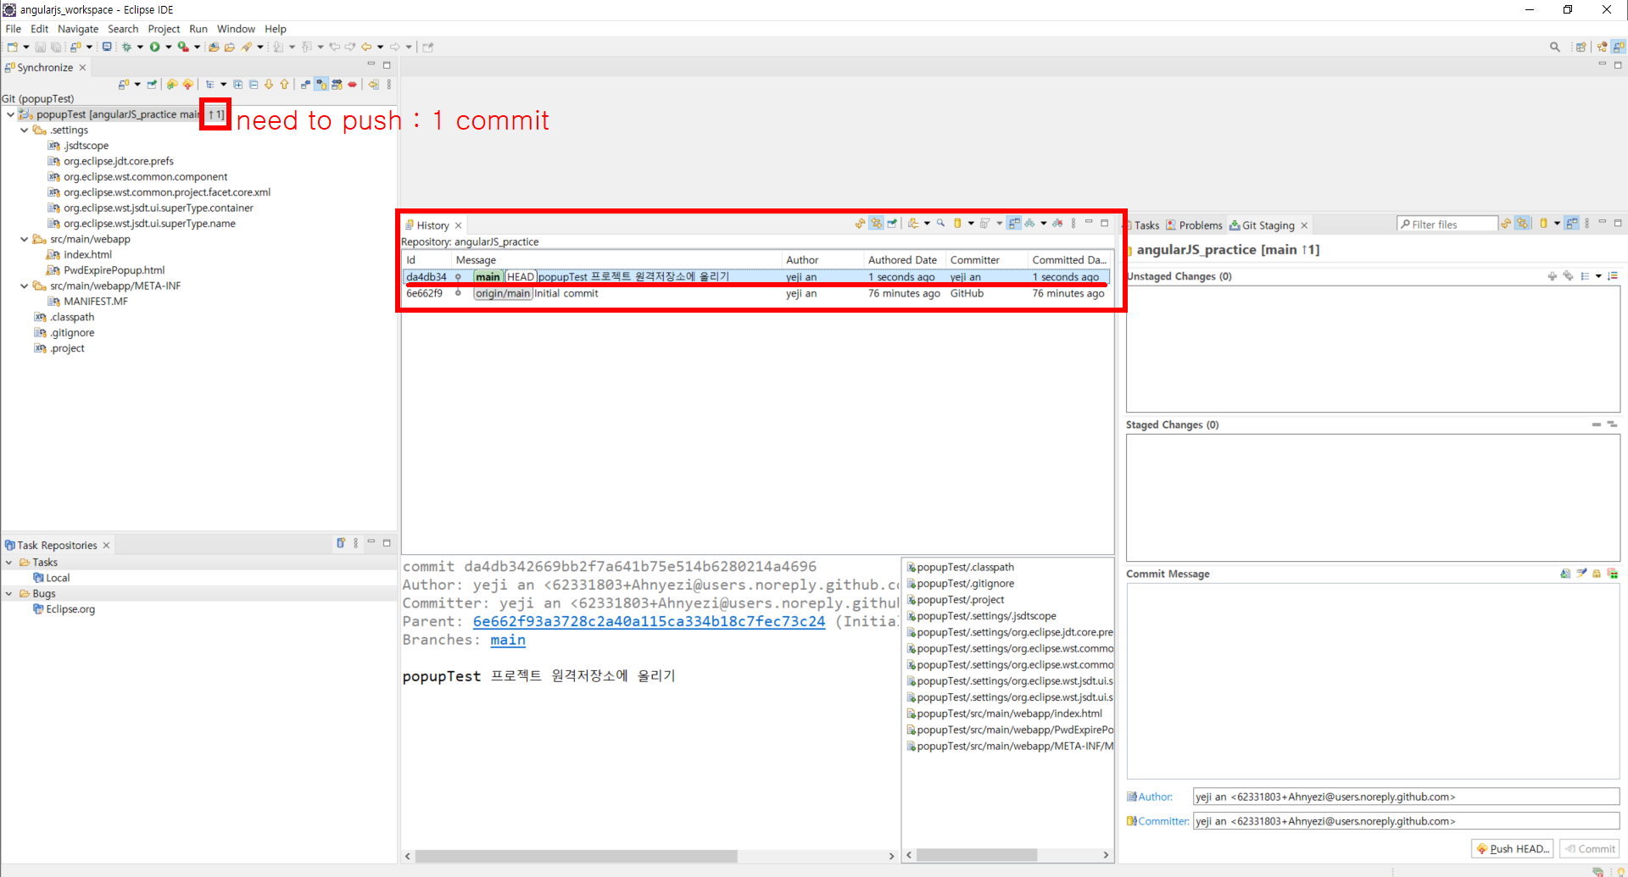Open parent commit 6e662f93 hash link
The image size is (1628, 877).
[x=649, y=621]
